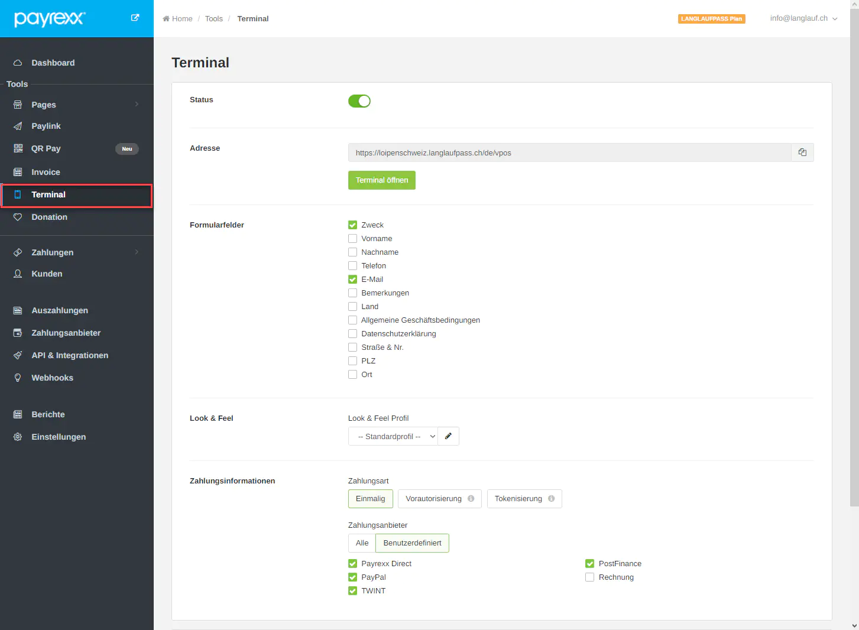Open the Donation menu item
The width and height of the screenshot is (859, 630).
click(x=49, y=217)
